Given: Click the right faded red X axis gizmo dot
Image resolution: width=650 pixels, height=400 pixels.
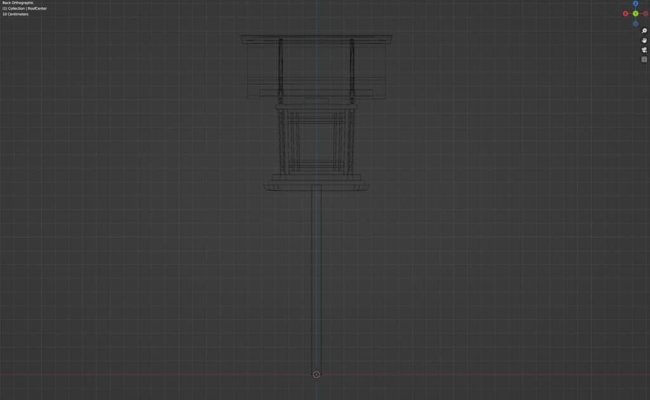Looking at the screenshot, I should pos(646,14).
